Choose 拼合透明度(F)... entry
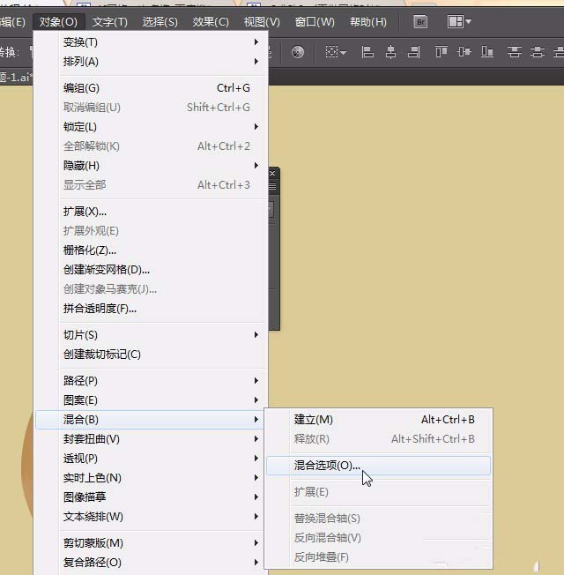The width and height of the screenshot is (564, 575). point(151,309)
